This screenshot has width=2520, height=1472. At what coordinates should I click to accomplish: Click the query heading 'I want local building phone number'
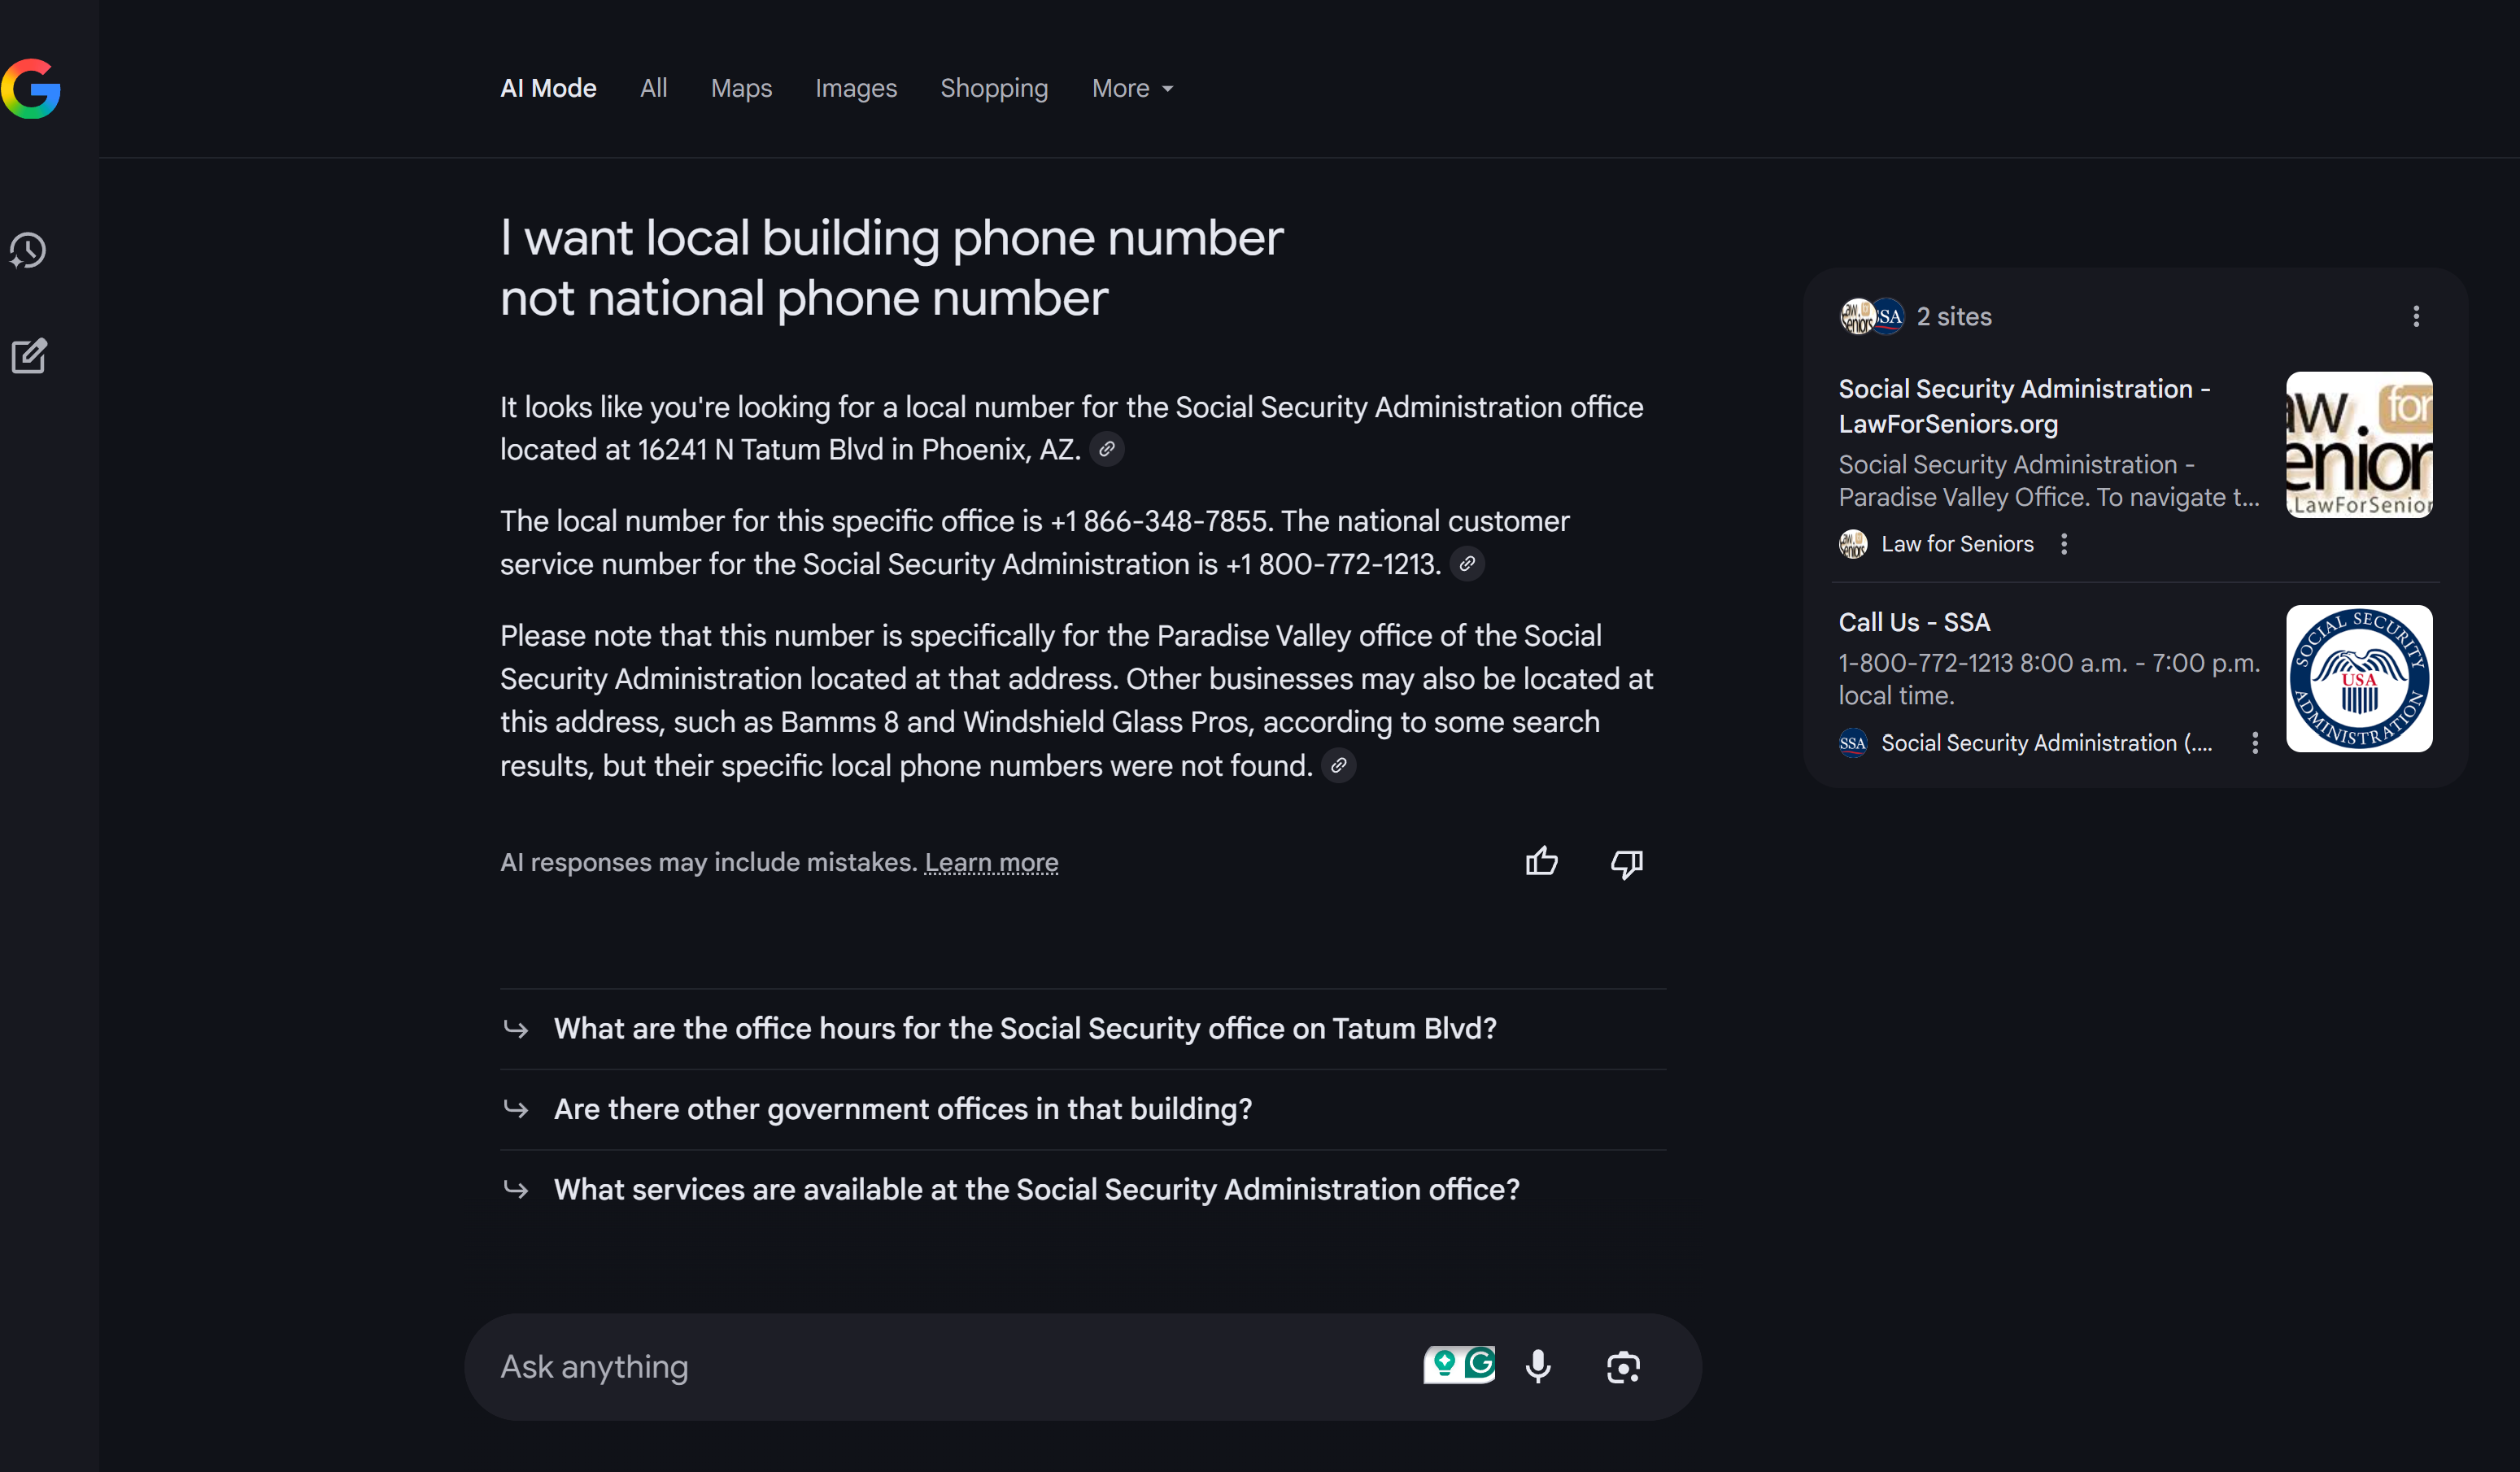coord(891,239)
